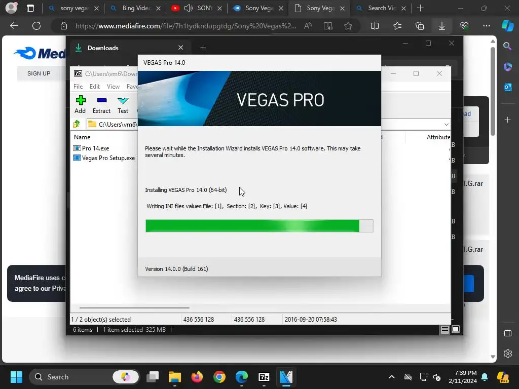
Task: Open Copilot in Edge sidebar
Action: pos(508,26)
